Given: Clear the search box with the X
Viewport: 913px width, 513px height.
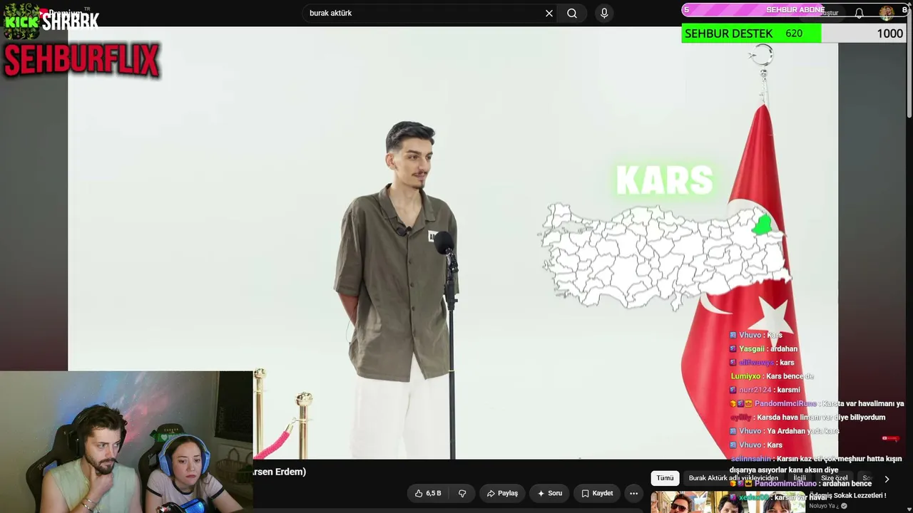Looking at the screenshot, I should (x=549, y=13).
